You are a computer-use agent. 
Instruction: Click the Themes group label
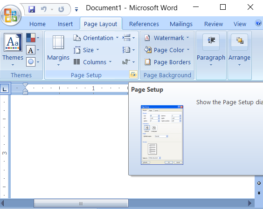pyautogui.click(x=21, y=75)
